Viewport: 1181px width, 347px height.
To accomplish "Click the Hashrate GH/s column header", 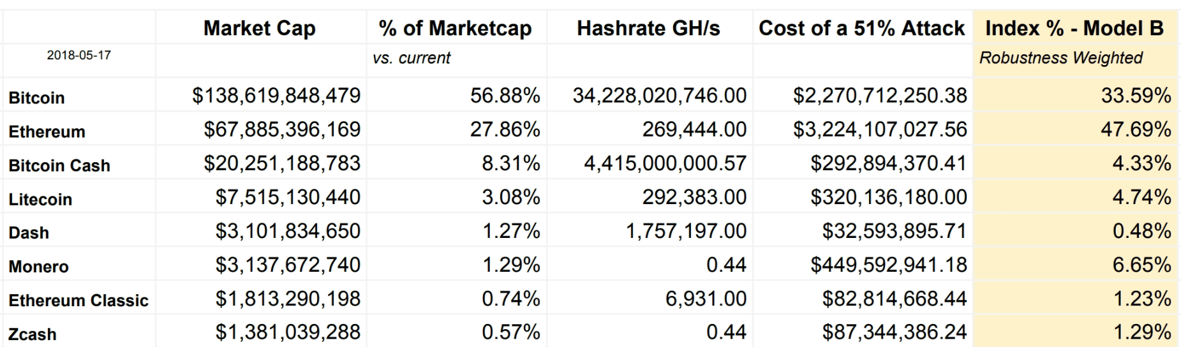I will point(648,28).
